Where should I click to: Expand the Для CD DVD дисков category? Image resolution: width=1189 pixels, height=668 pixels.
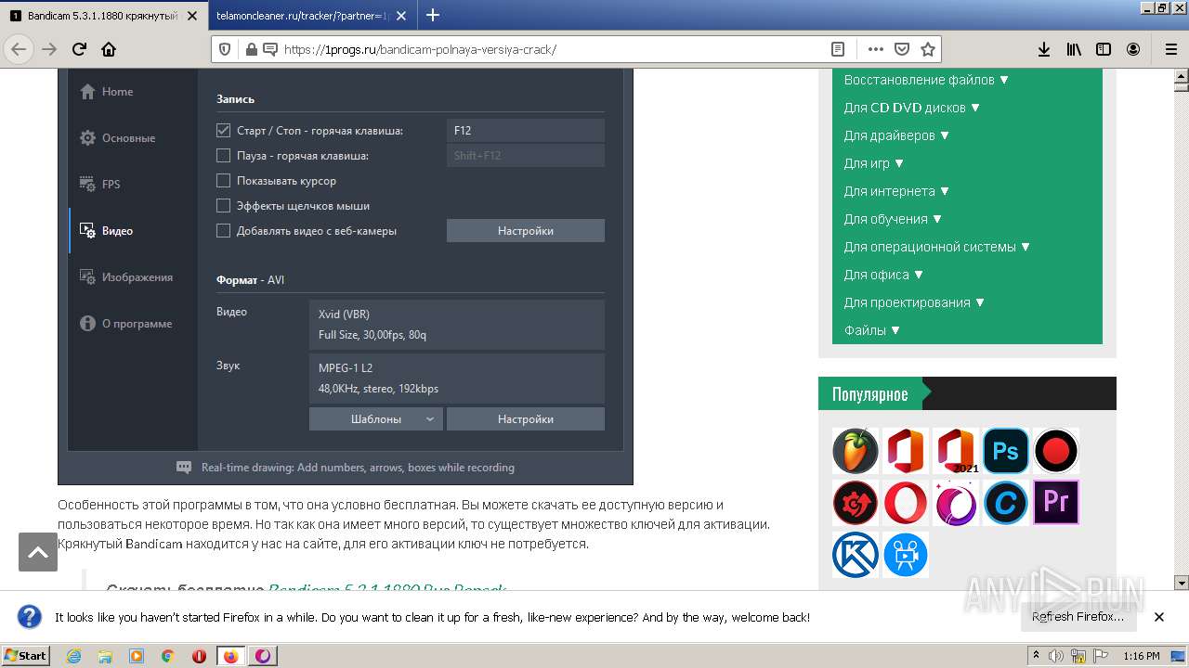pos(912,108)
